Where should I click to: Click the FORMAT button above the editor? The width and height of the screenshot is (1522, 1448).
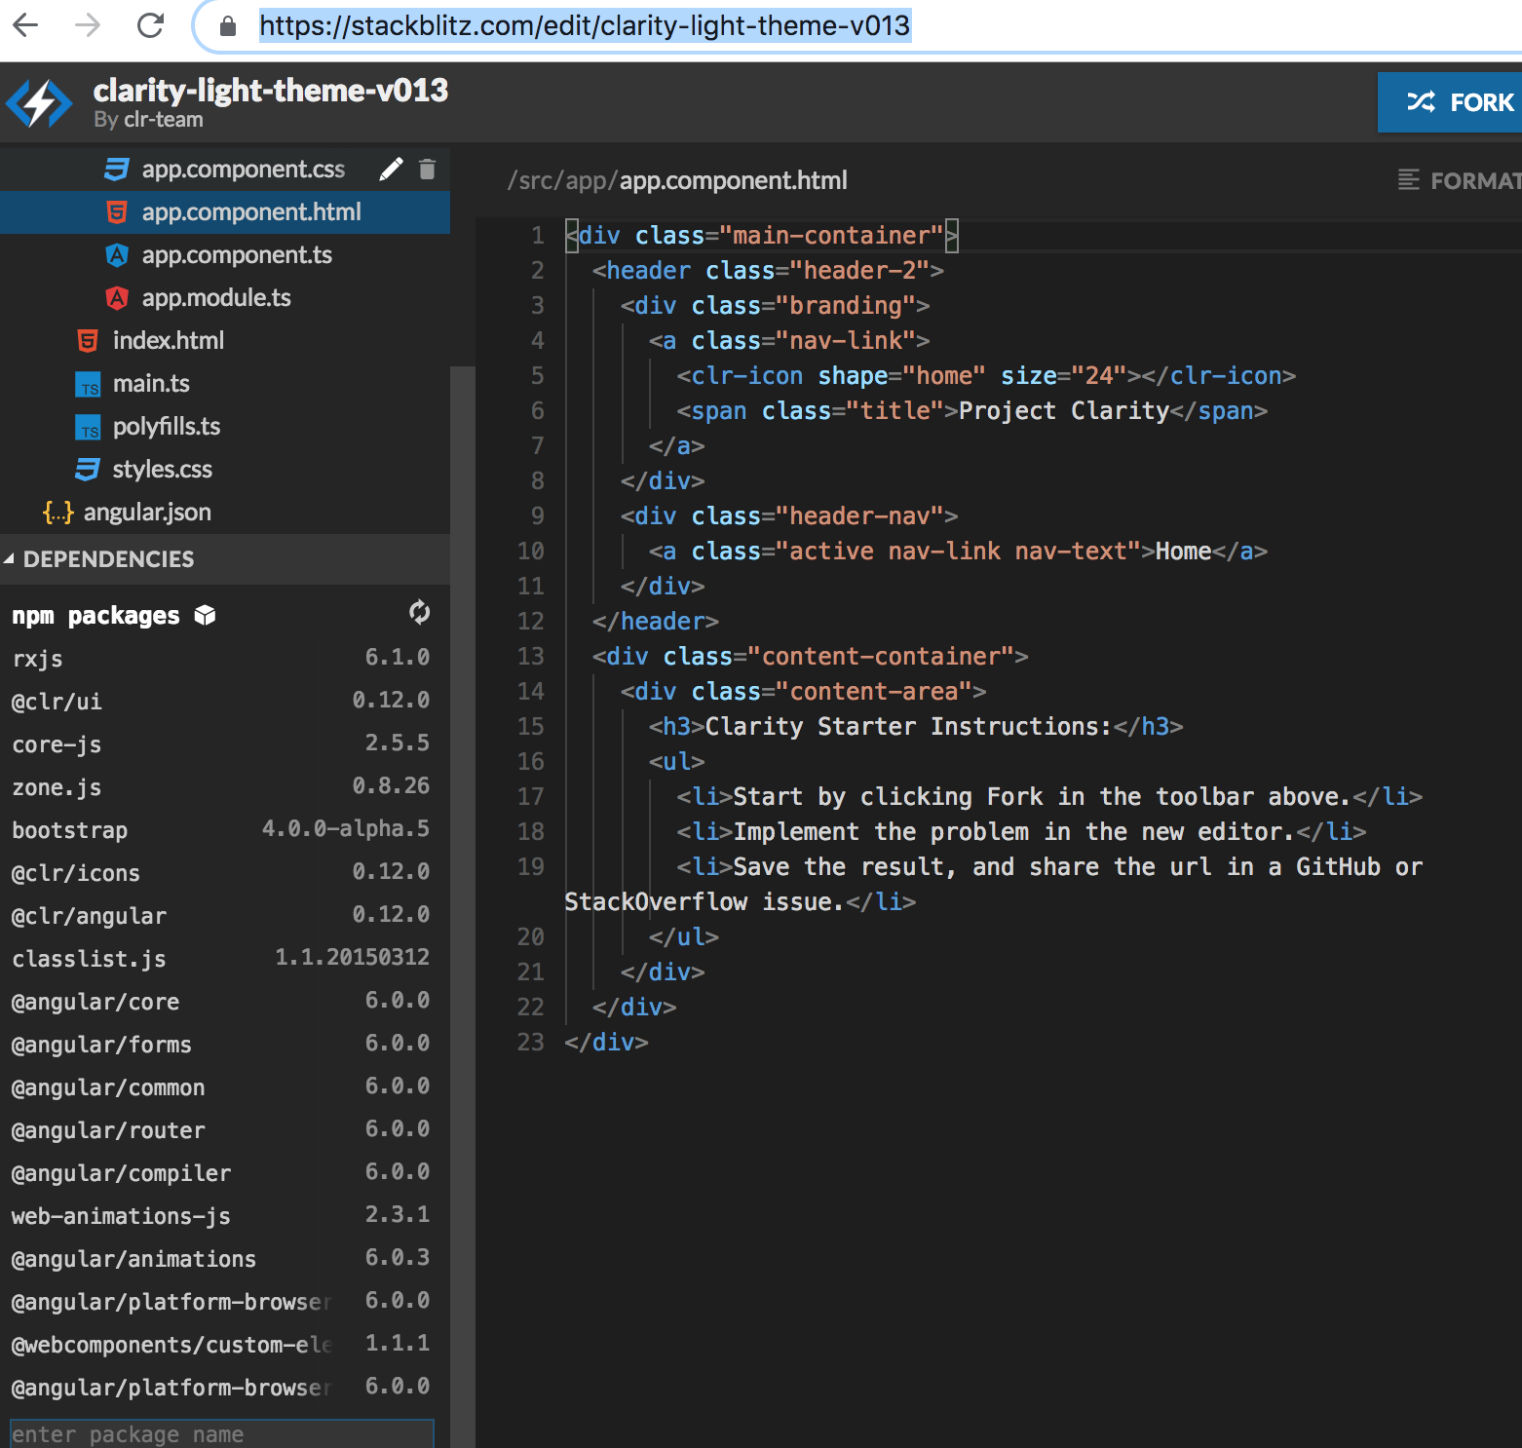tap(1459, 180)
